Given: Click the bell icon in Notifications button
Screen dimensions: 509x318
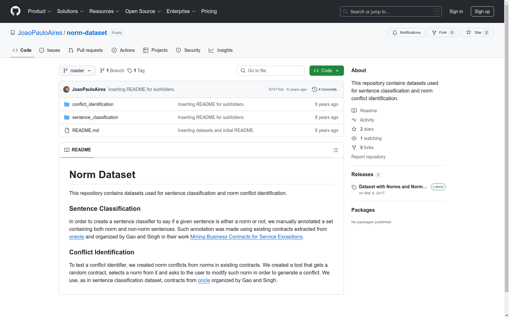Looking at the screenshot, I should [395, 32].
